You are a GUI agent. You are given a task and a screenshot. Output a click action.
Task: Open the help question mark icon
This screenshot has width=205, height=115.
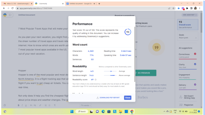[5, 105]
